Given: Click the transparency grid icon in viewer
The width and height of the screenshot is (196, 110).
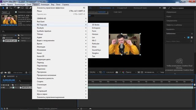Looking at the screenshot, I should click(x=142, y=72).
